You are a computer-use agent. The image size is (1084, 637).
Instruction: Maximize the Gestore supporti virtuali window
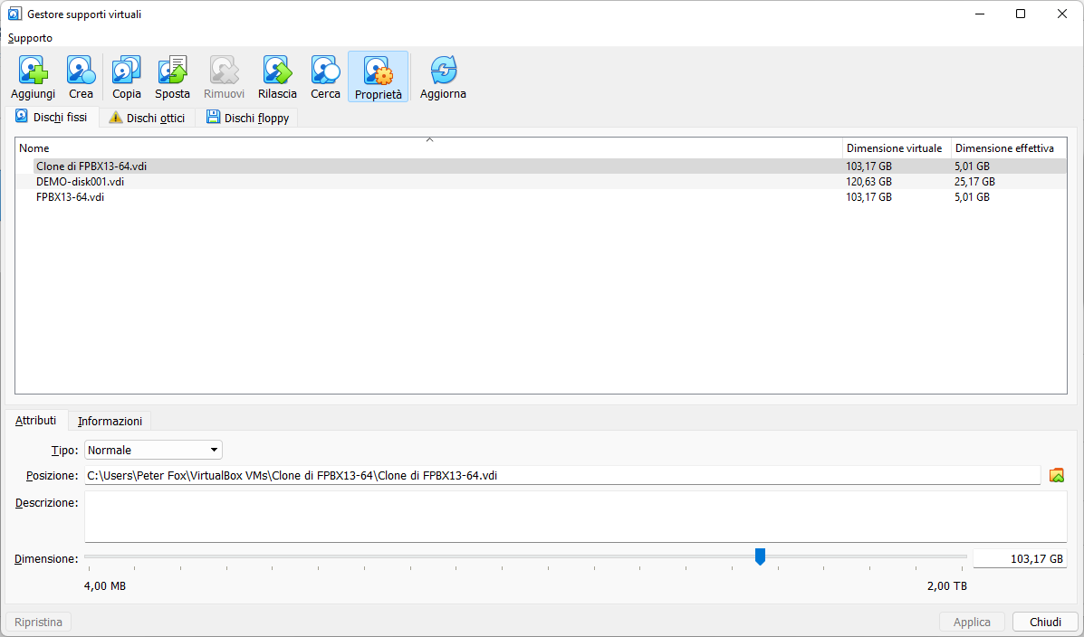pyautogui.click(x=1021, y=14)
